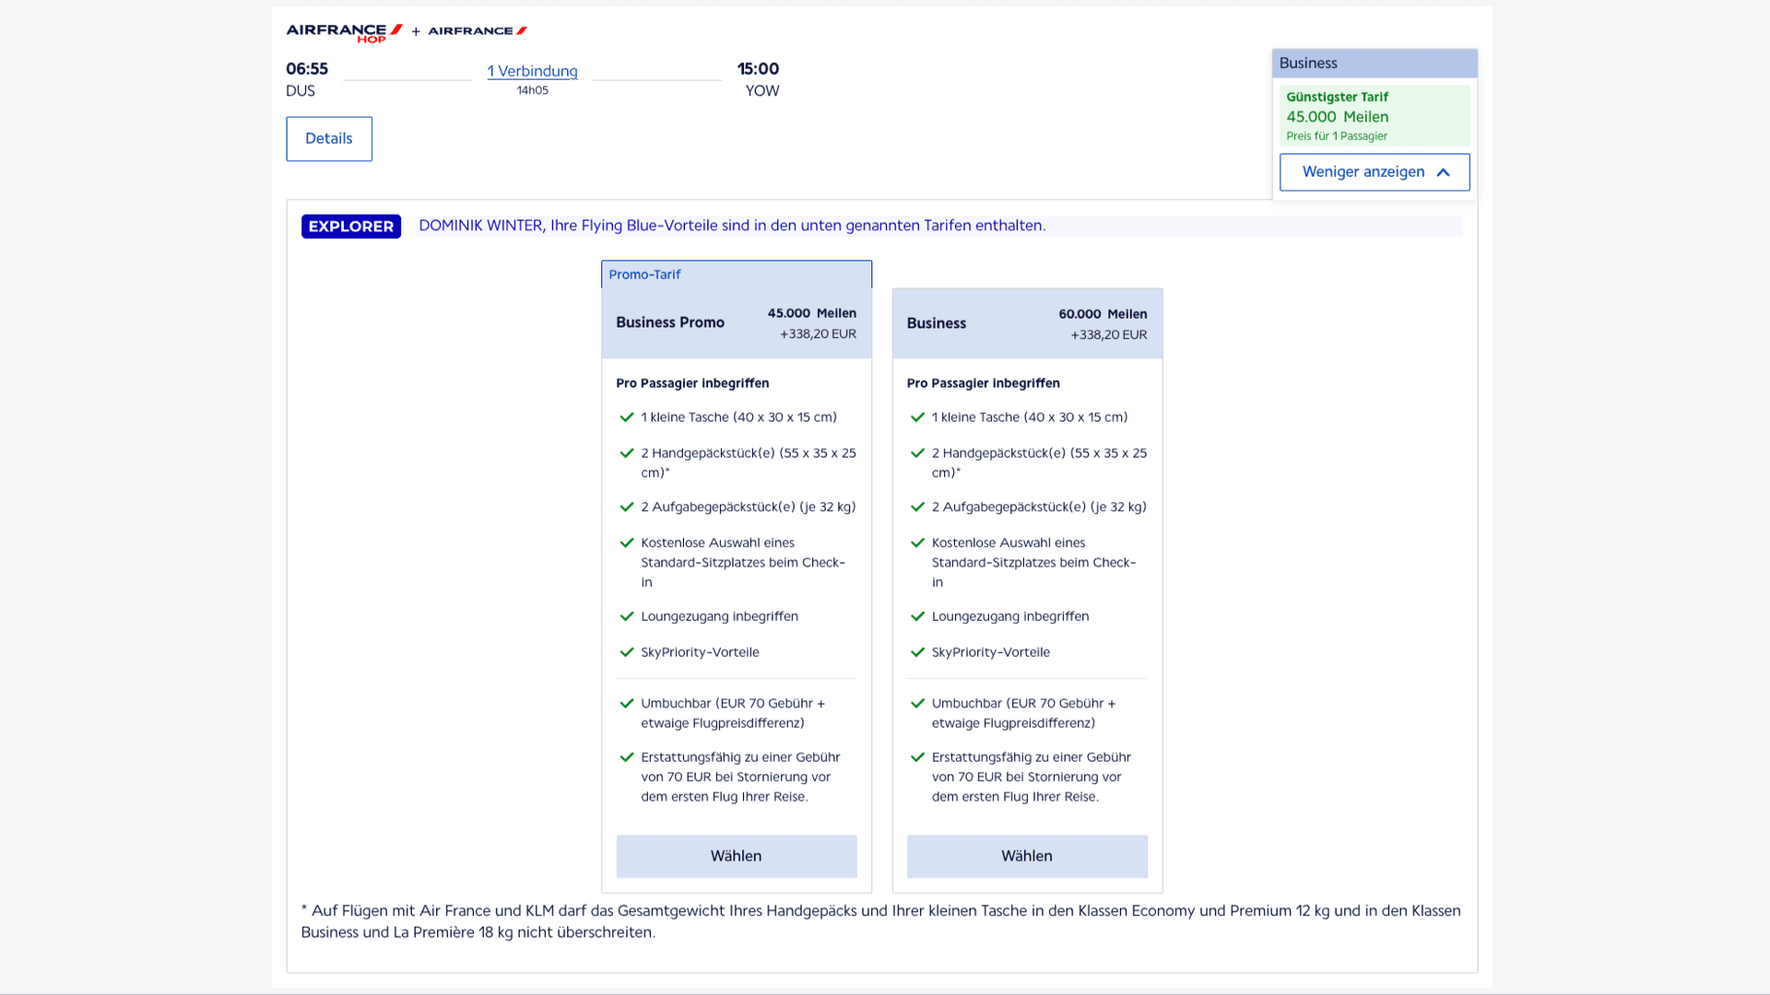This screenshot has height=995, width=1770.
Task: Open the 1 Verbindung connection details
Action: pyautogui.click(x=532, y=71)
